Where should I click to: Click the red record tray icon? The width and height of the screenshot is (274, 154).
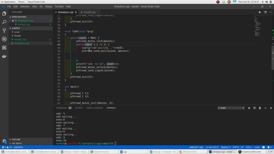(x=218, y=2)
